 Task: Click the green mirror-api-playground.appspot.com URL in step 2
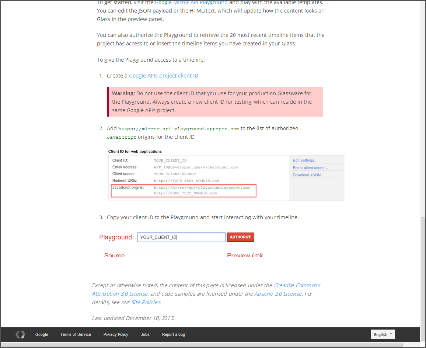coord(179,129)
